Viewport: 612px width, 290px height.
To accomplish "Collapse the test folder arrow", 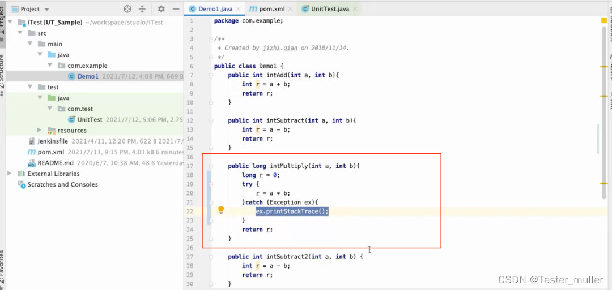I will 29,87.
